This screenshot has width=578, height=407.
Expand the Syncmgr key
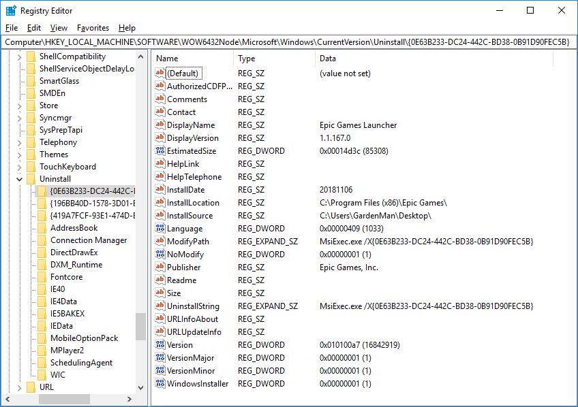point(20,118)
